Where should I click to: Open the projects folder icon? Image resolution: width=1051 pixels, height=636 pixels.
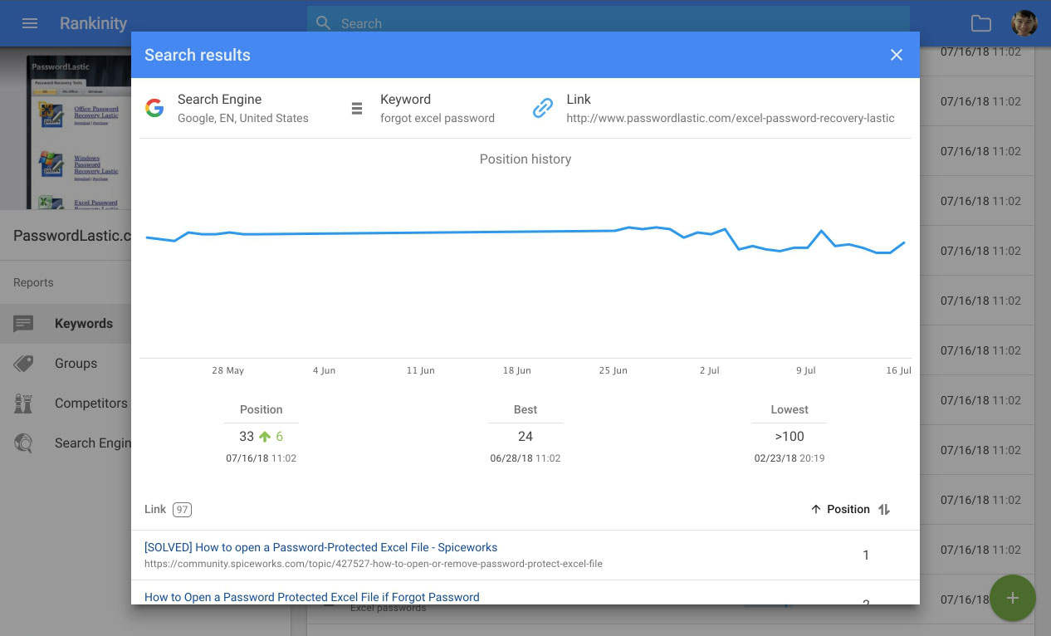981,23
